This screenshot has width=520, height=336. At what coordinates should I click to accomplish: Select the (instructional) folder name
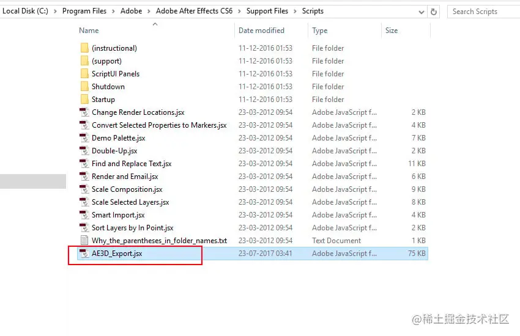(x=114, y=48)
